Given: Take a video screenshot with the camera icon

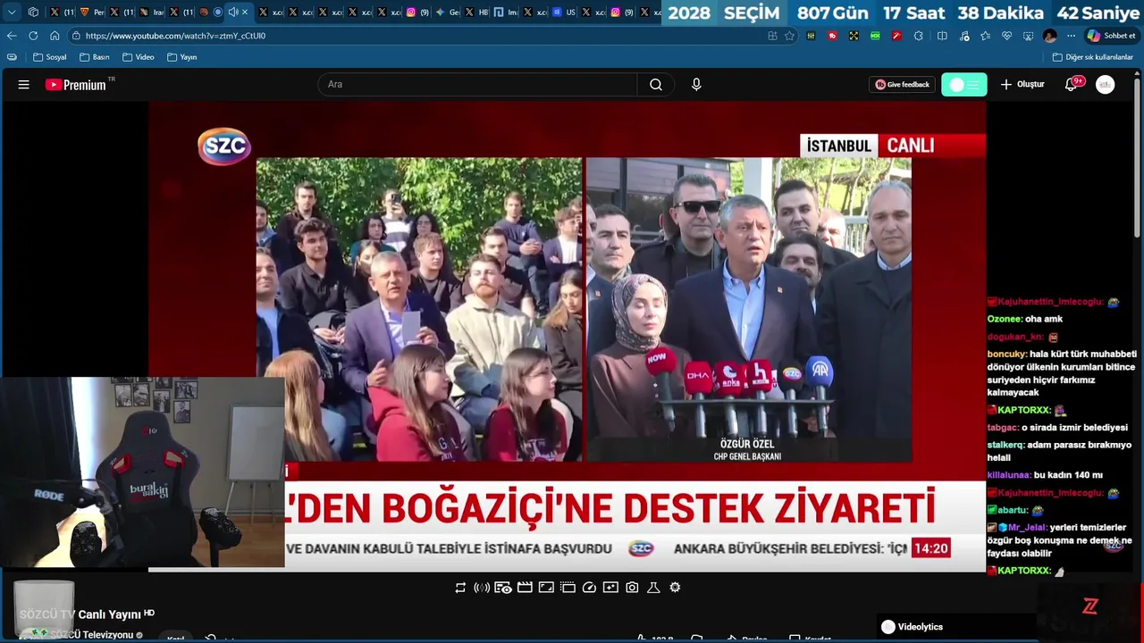Looking at the screenshot, I should tap(632, 588).
